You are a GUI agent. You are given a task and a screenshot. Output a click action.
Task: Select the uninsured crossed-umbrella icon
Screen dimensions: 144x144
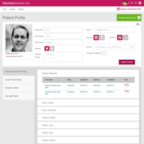[x=96, y=37]
